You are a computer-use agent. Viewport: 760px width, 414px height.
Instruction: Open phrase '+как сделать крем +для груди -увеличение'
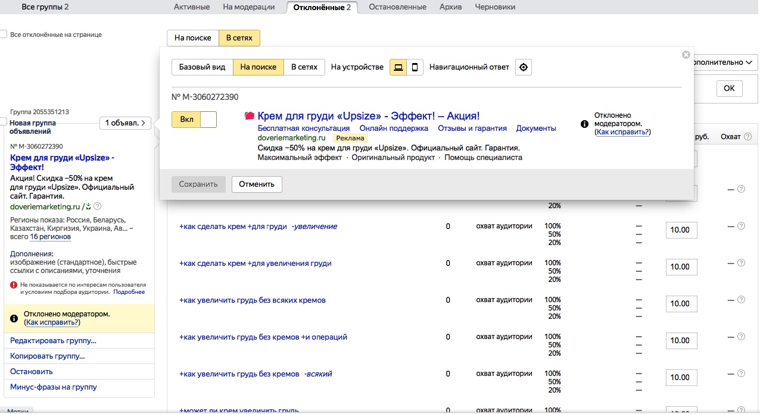pos(258,227)
